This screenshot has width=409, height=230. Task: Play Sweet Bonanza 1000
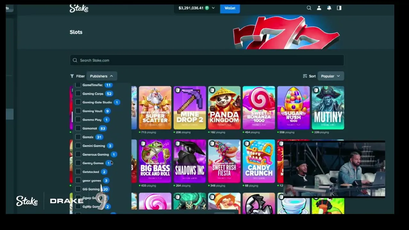259,108
